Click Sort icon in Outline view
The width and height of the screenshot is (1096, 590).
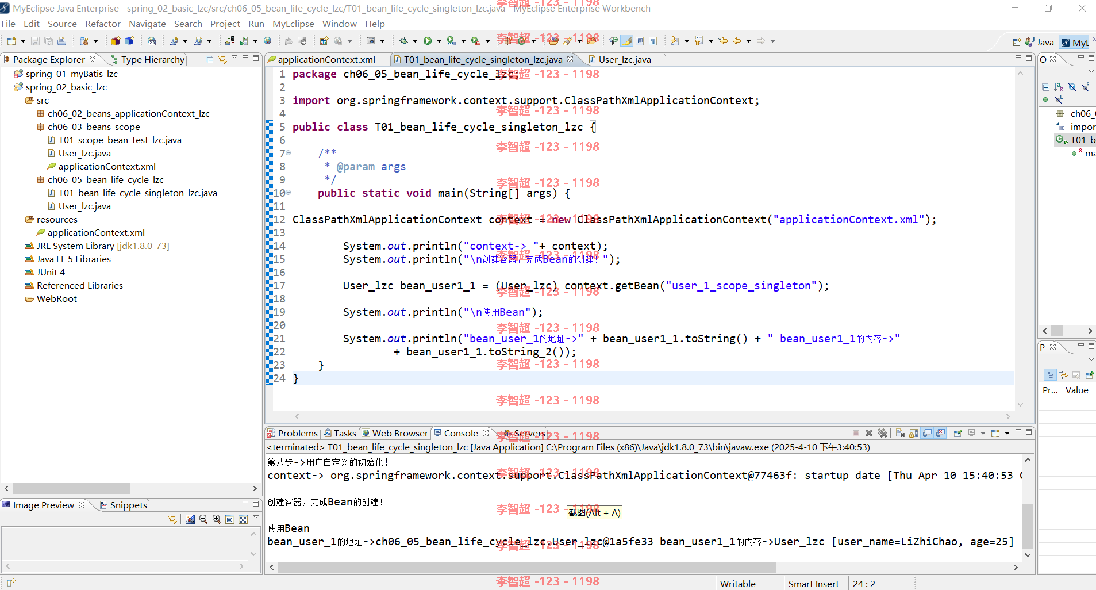[x=1059, y=87]
